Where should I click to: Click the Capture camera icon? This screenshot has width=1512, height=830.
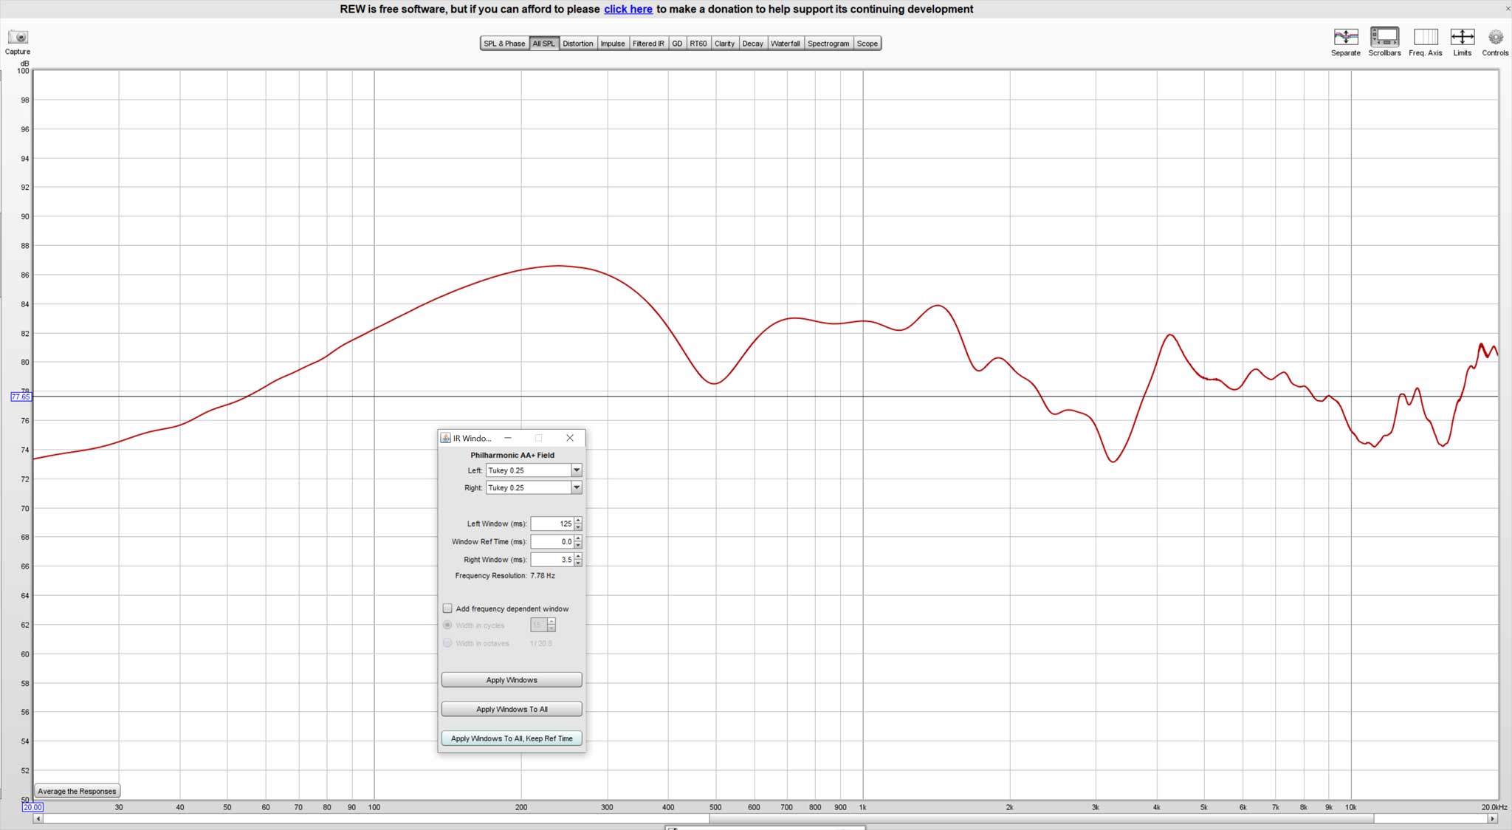click(18, 37)
